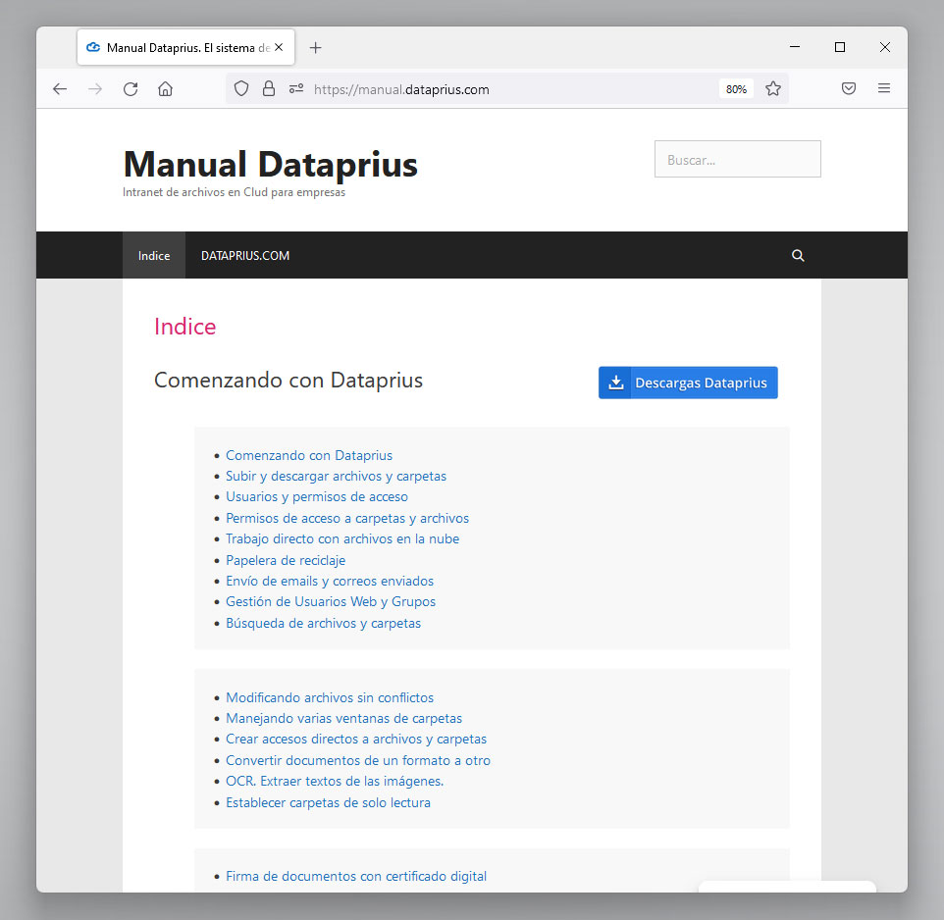944x920 pixels.
Task: Open the browser home page icon
Action: [166, 89]
